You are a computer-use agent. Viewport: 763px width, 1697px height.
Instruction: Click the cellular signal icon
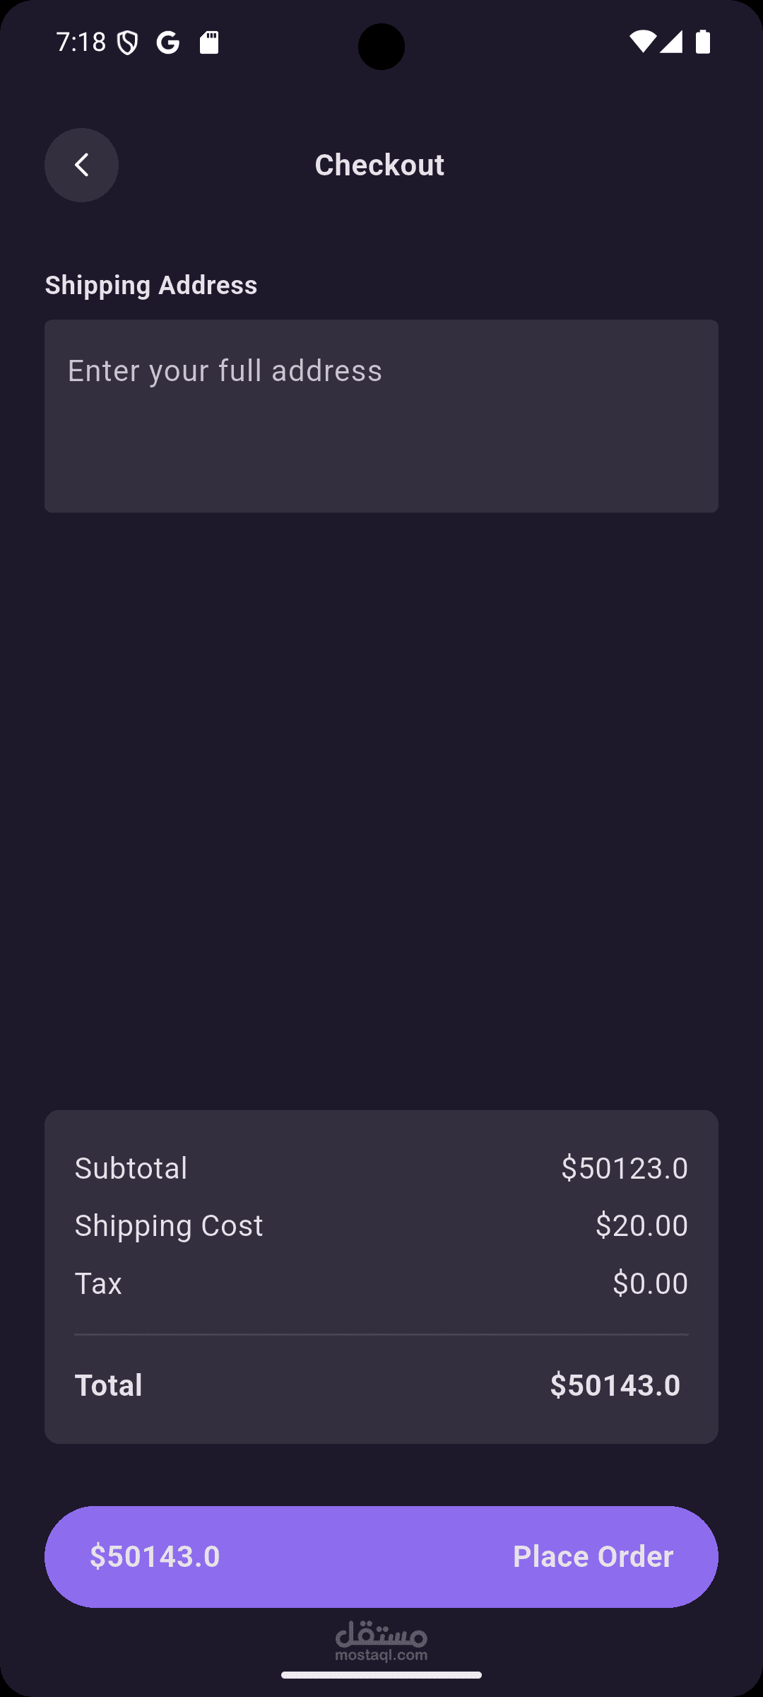tap(671, 42)
